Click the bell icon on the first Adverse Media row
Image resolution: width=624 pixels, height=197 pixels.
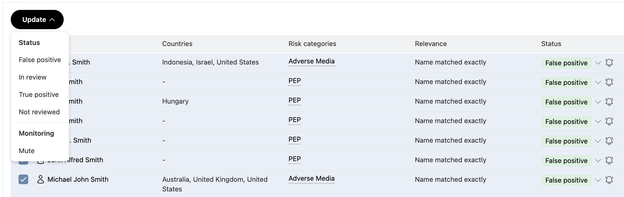(609, 63)
